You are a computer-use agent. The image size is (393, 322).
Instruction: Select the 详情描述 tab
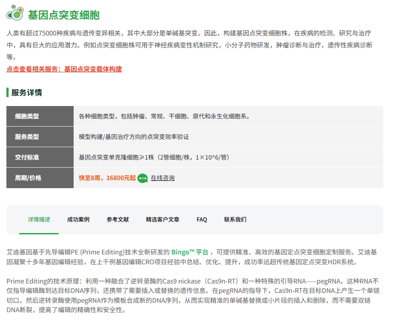(x=39, y=220)
